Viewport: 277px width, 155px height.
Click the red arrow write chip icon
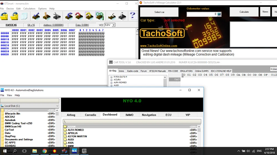tap(79, 16)
